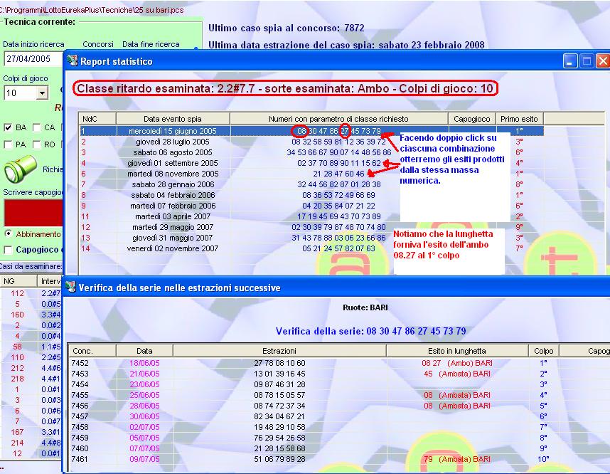The height and width of the screenshot is (474, 610).
Task: Click the Colpo column header
Action: 543,351
